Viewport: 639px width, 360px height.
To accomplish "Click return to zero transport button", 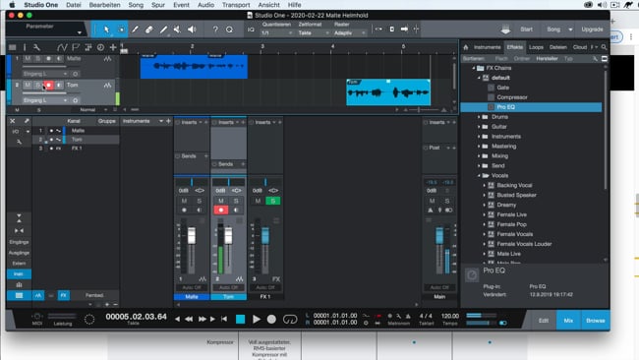I will point(224,319).
